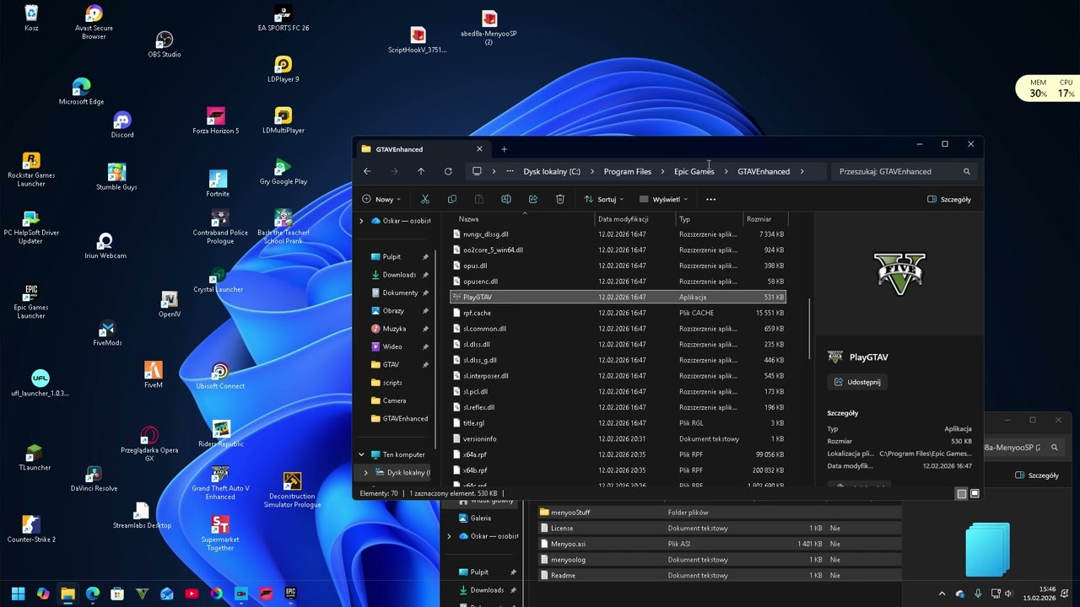
Task: Select menyooStuff folder in back window
Action: tap(719, 512)
